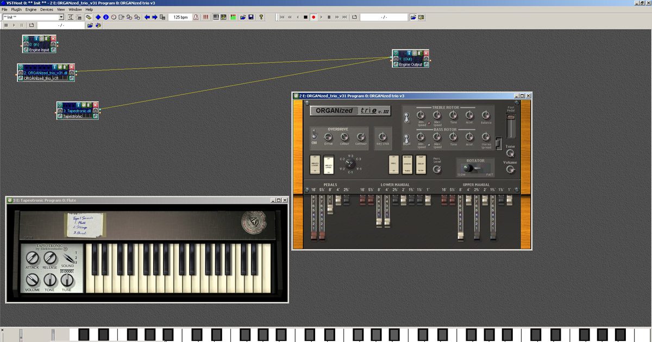This screenshot has width=652, height=342.
Task: Click the organ Tone knob
Action: pyautogui.click(x=510, y=154)
